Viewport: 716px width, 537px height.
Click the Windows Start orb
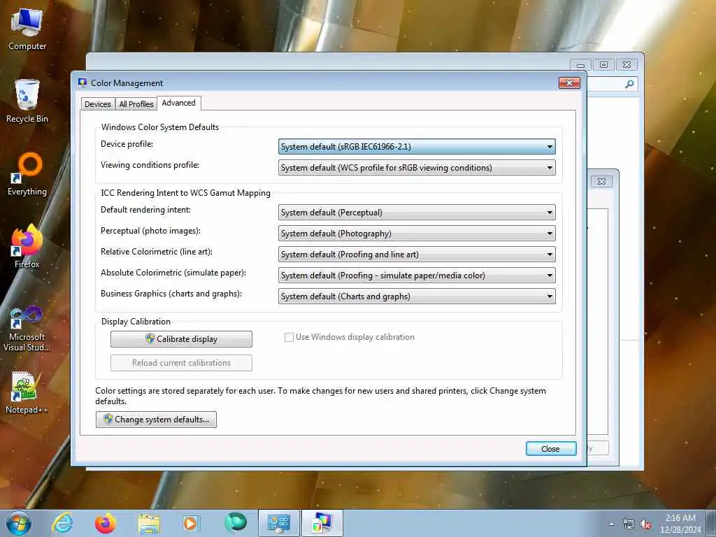pos(19,523)
